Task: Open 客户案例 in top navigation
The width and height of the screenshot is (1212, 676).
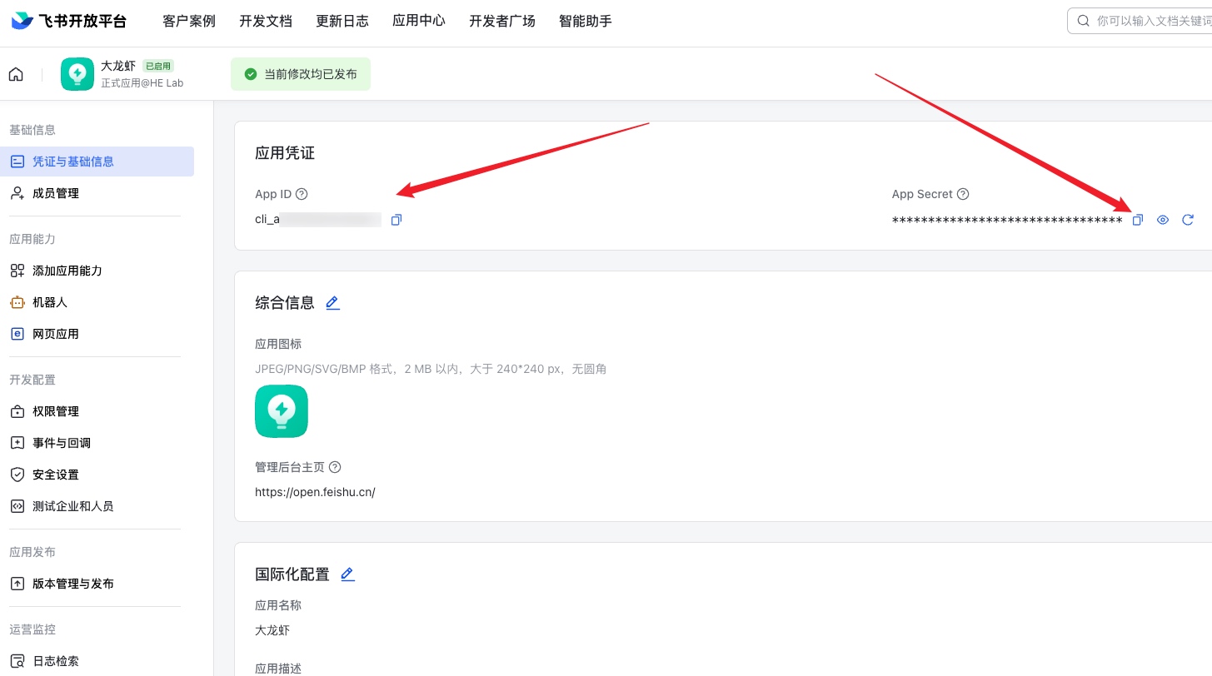Action: coord(189,21)
